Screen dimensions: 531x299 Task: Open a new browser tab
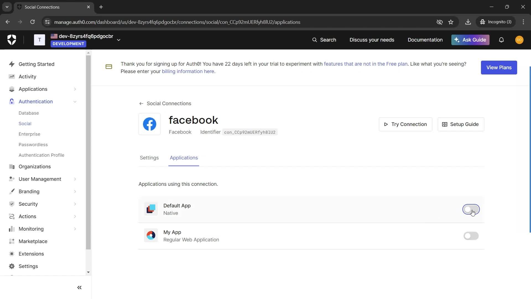coord(101,7)
